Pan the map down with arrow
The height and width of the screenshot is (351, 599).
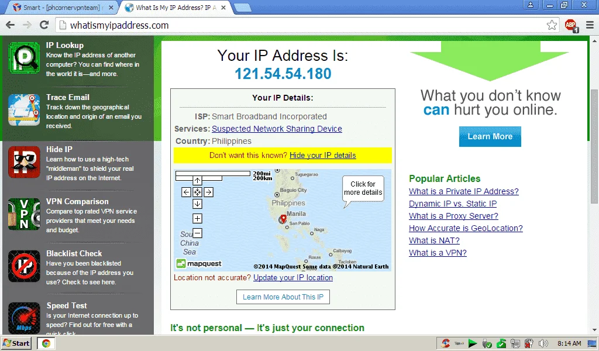coord(197,204)
